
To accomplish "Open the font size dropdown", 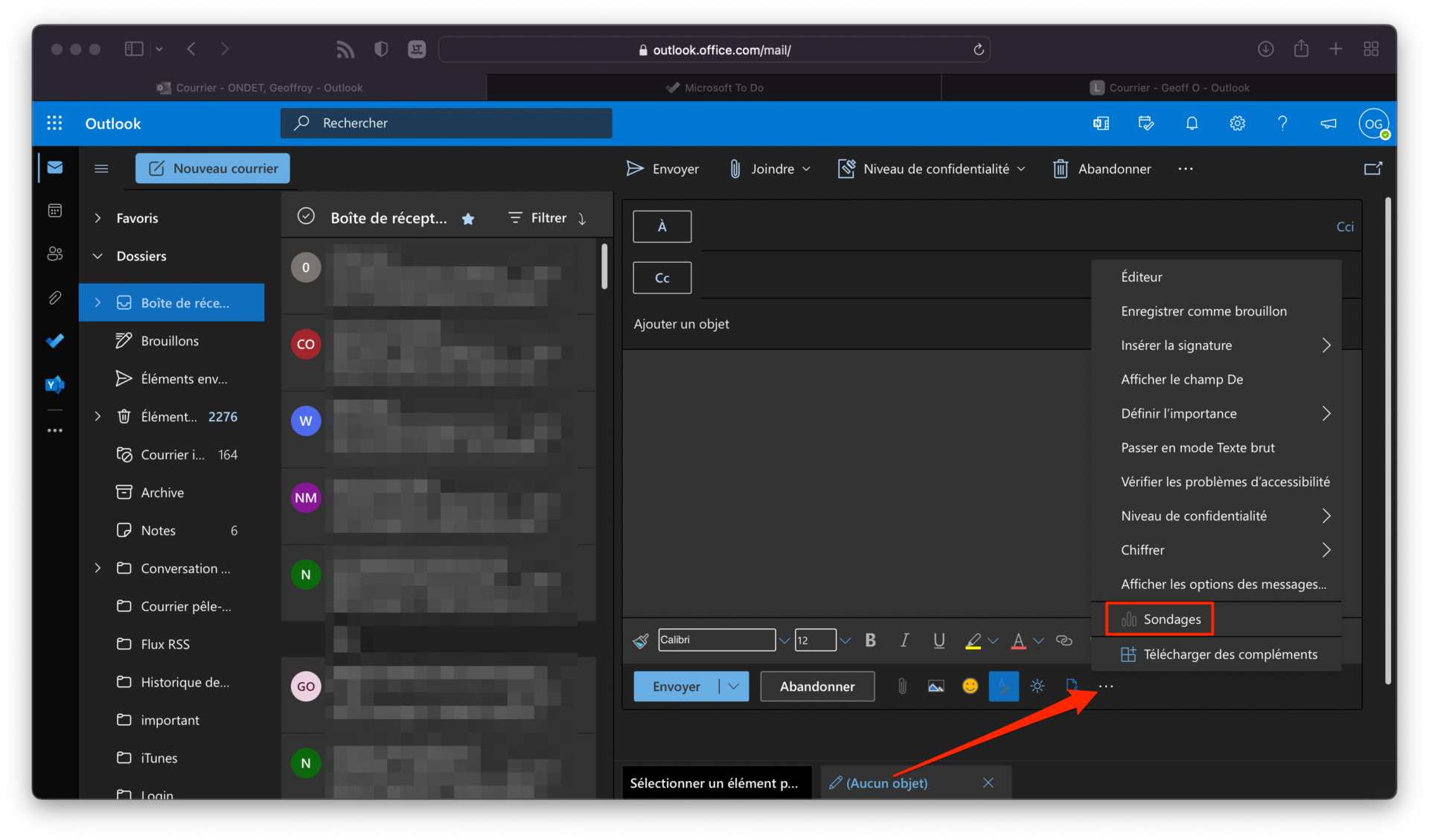I will click(845, 640).
